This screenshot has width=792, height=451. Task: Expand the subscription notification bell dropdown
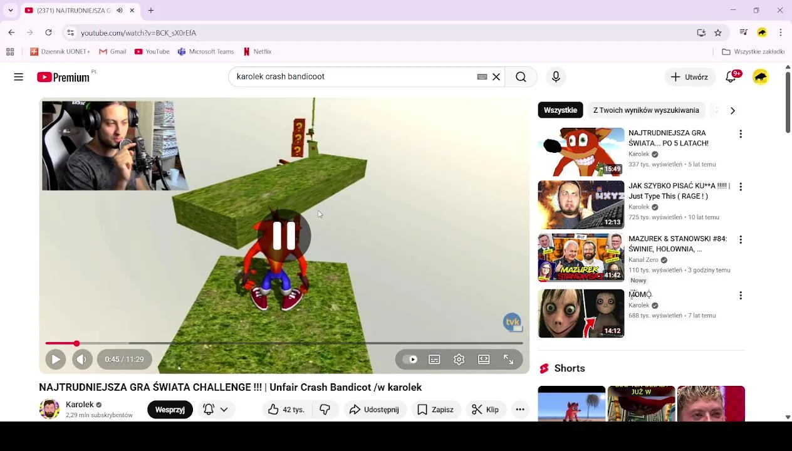216,410
